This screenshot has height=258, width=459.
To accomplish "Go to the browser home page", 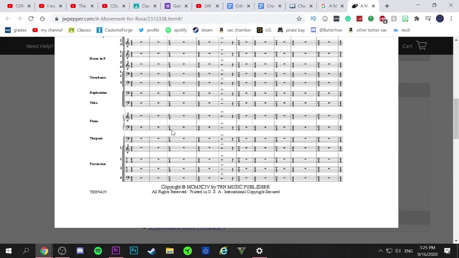I will 42,19.
